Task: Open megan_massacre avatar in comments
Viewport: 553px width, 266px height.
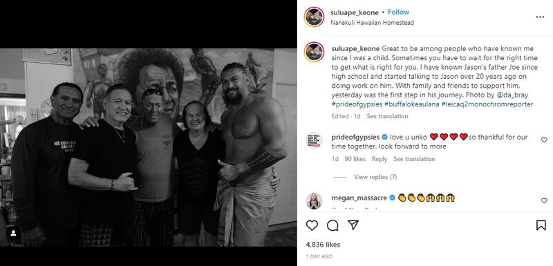Action: pos(314,201)
